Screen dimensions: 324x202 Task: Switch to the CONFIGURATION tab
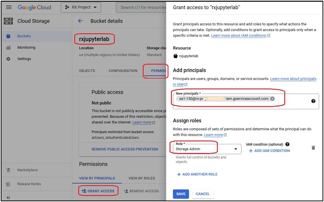[x=123, y=71]
